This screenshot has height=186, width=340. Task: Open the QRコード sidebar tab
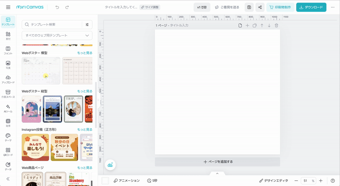click(x=8, y=152)
